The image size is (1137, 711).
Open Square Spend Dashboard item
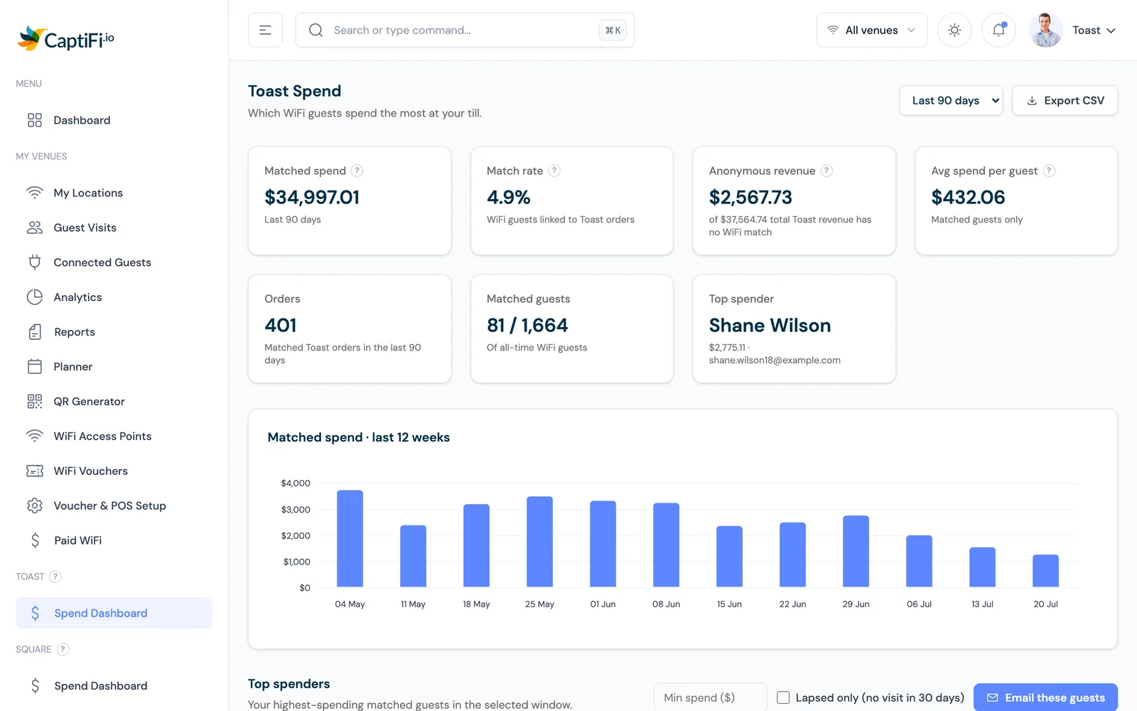(114, 685)
